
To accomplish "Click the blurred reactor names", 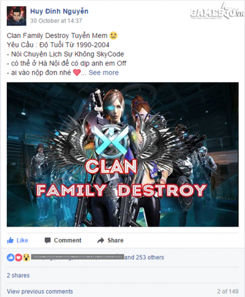I will click(78, 257).
